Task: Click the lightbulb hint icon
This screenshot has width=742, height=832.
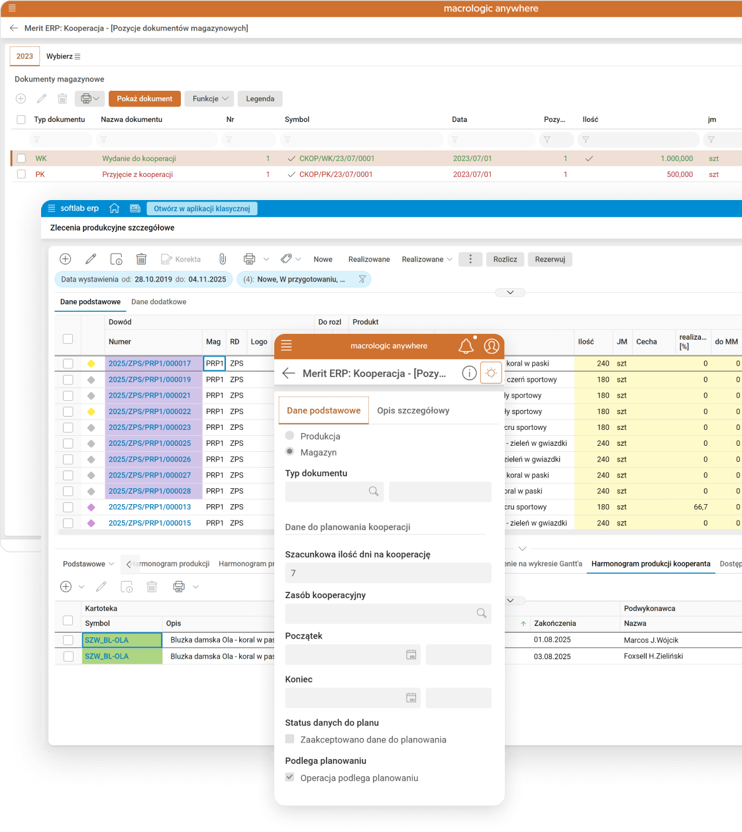Action: click(491, 373)
